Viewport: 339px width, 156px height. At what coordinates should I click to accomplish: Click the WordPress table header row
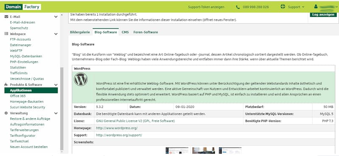(203, 69)
